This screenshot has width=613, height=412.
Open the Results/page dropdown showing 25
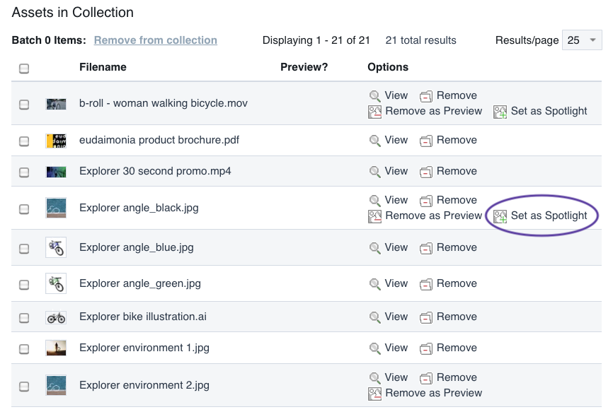pyautogui.click(x=582, y=40)
